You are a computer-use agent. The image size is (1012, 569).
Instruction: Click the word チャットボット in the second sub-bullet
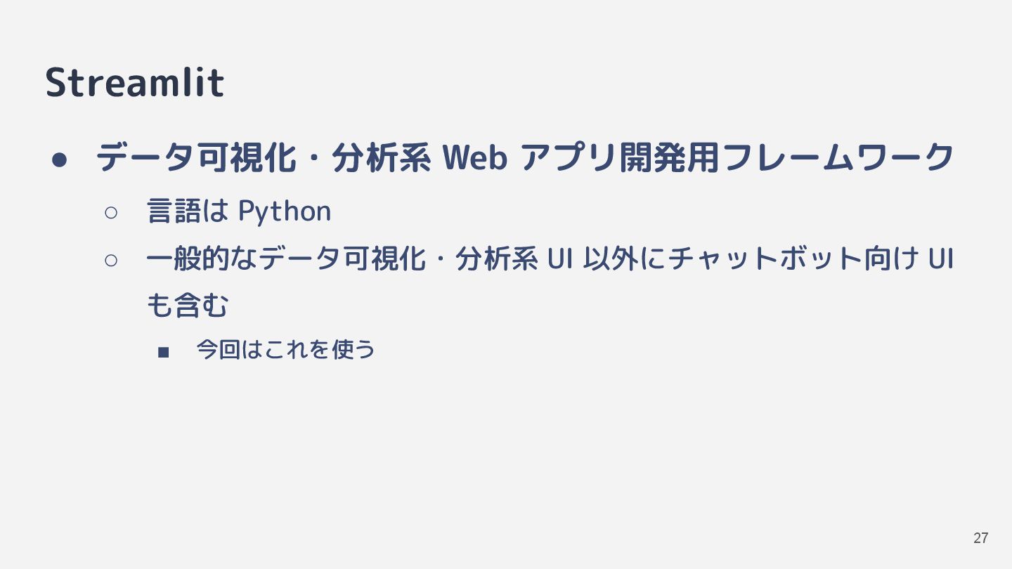tap(765, 259)
